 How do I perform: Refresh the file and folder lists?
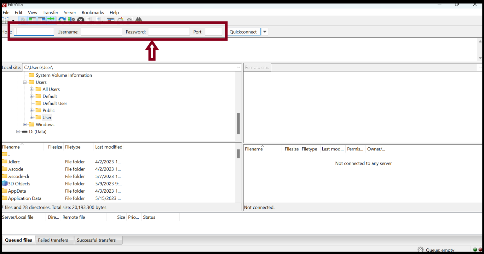point(62,20)
